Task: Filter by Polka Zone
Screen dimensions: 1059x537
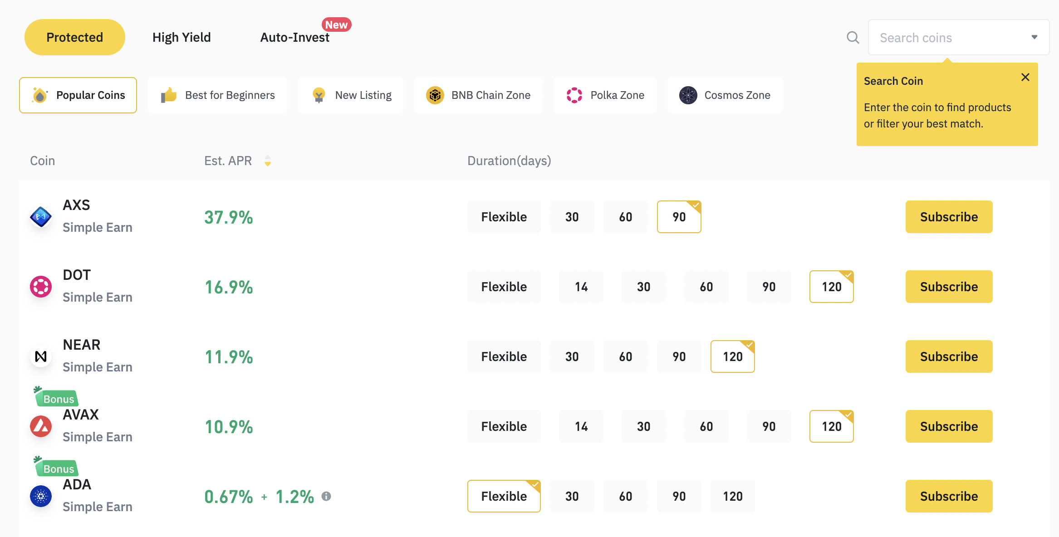Action: click(605, 95)
